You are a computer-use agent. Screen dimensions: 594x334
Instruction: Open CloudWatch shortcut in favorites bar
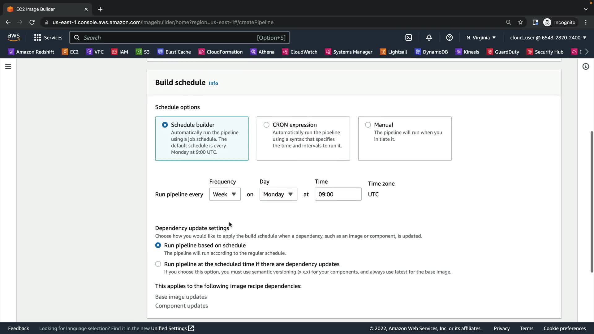[300, 52]
